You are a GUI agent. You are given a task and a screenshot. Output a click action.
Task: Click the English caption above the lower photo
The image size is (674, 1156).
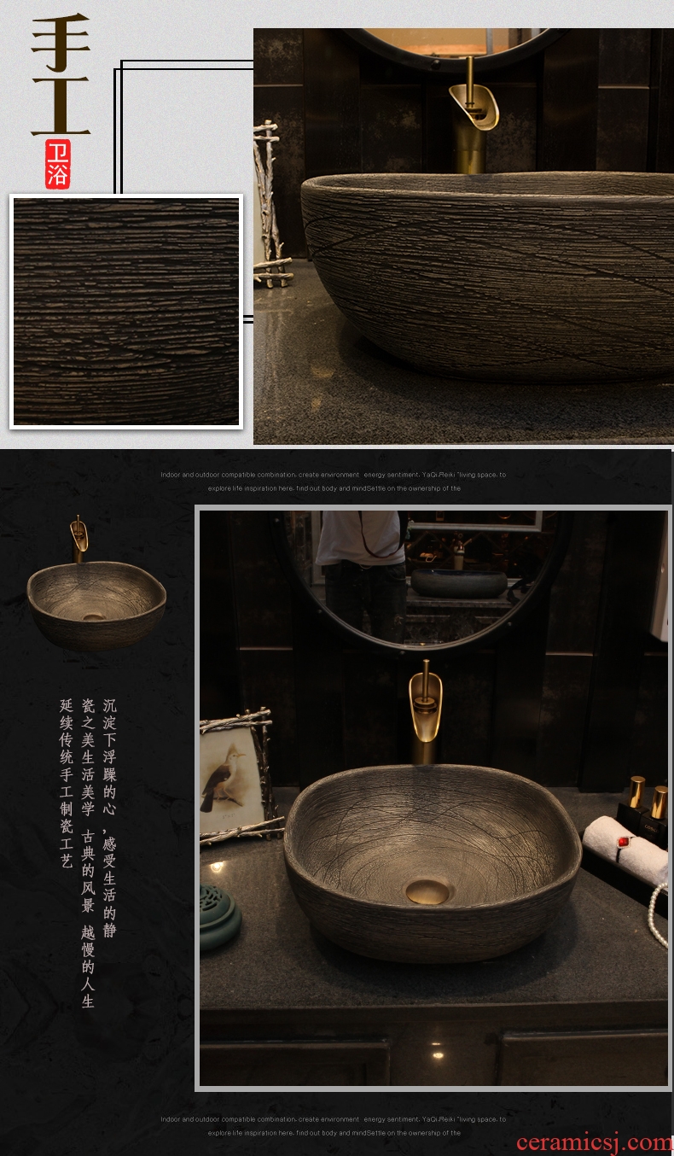pos(334,482)
